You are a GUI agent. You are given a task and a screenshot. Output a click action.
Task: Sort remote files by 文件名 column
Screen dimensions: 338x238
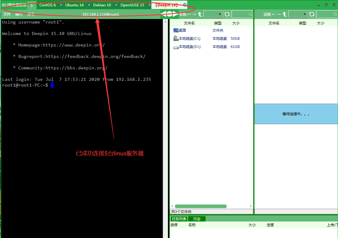pyautogui.click(x=274, y=23)
